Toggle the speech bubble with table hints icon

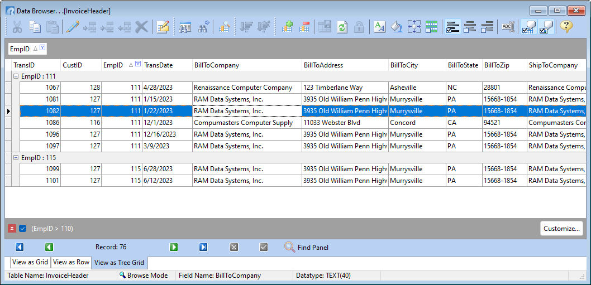[528, 27]
